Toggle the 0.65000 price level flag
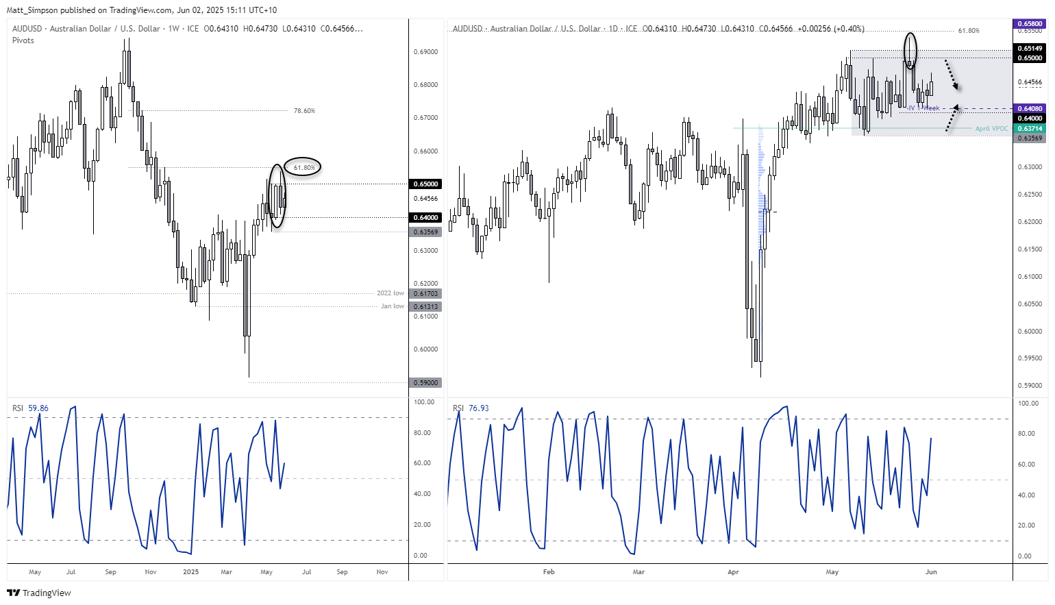The height and width of the screenshot is (605, 1055). [x=427, y=184]
